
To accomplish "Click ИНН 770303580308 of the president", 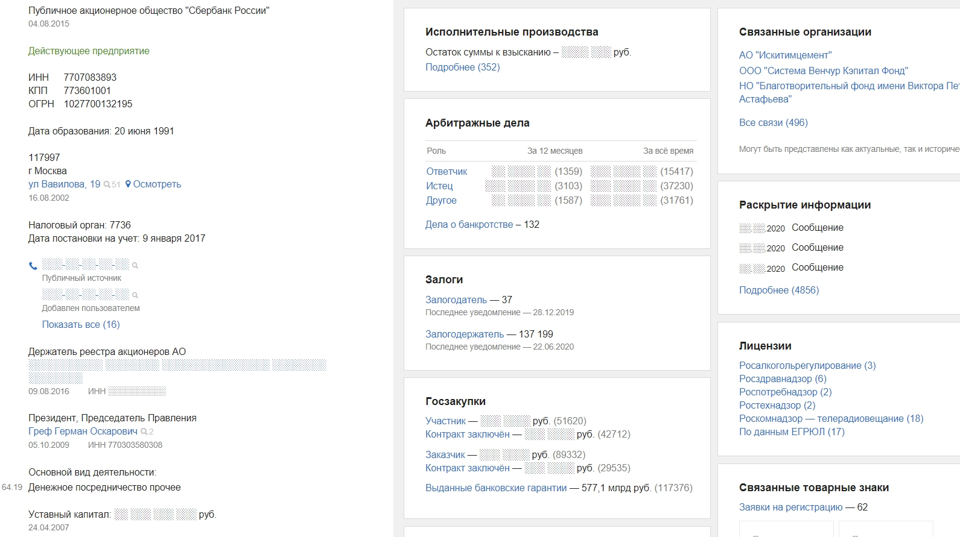I will coord(126,445).
